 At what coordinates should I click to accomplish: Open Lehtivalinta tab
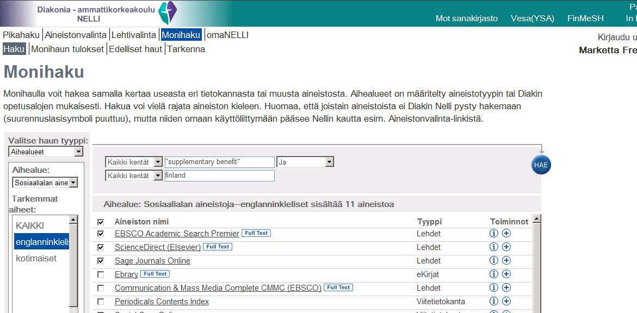point(134,35)
